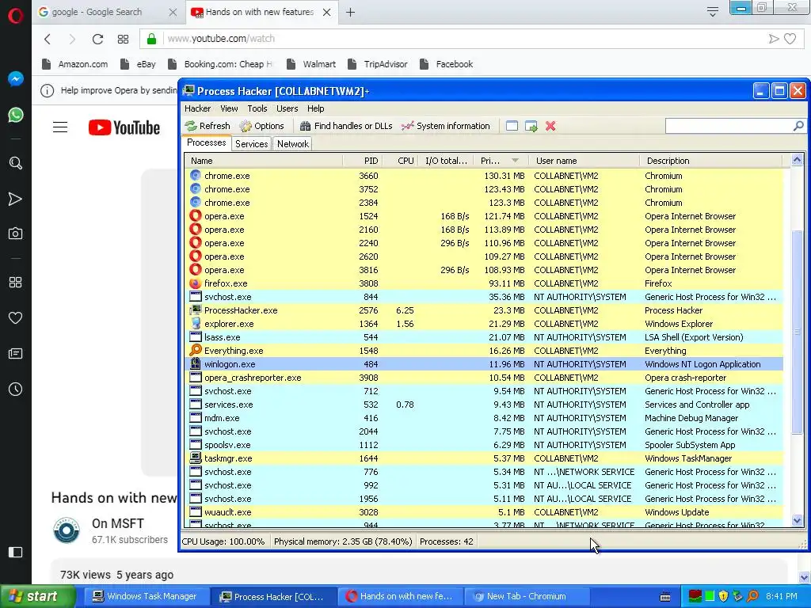Focus the Process Hacker search box
Viewport: 811px width, 608px height.
pos(729,126)
